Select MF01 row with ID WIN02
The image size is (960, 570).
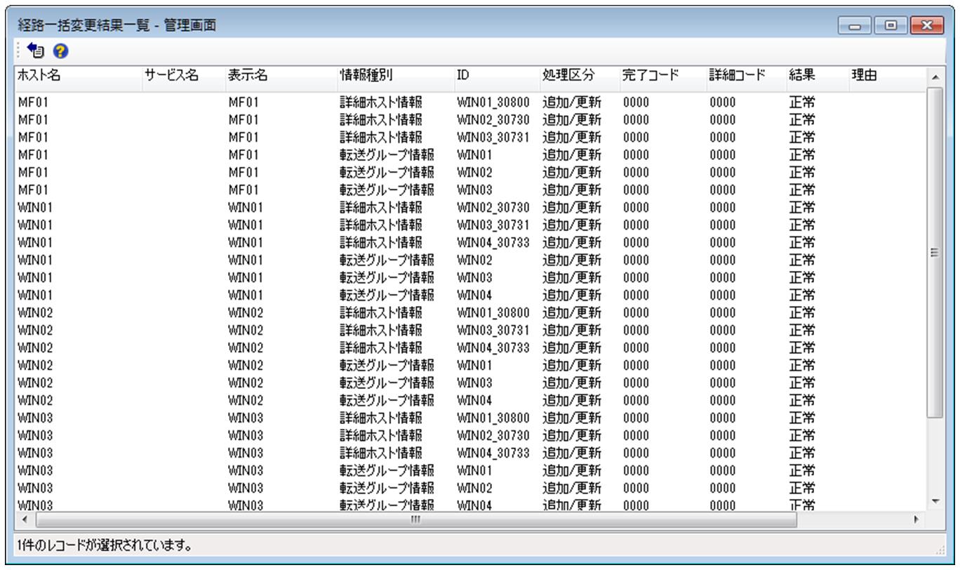click(x=471, y=172)
